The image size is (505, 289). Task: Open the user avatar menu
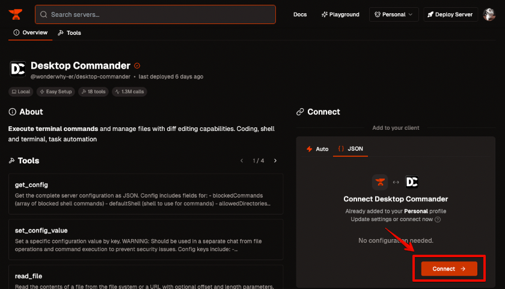tap(489, 14)
